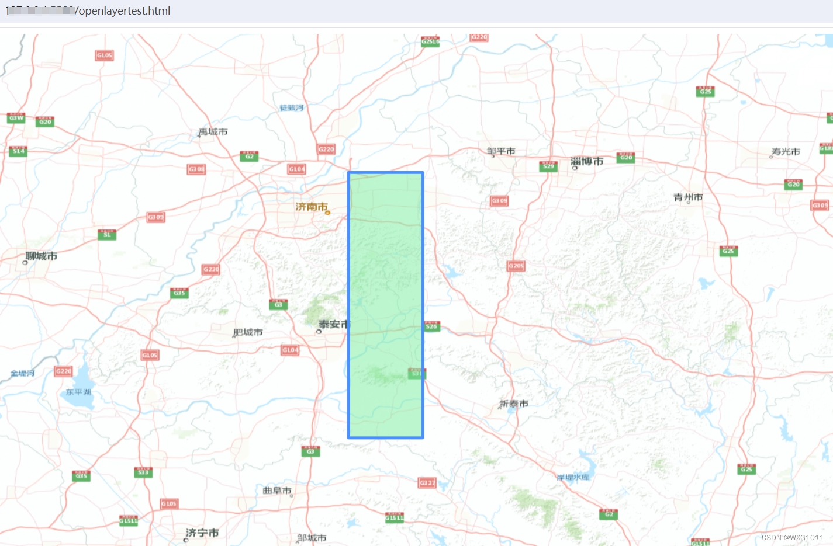Viewport: 833px width, 546px height.
Task: Click the G220 highway shield above the green rectangle
Action: 326,149
